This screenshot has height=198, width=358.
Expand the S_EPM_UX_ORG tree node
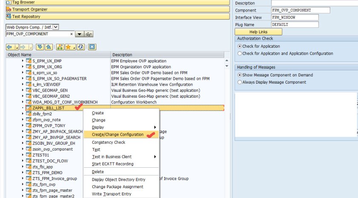(x=23, y=67)
